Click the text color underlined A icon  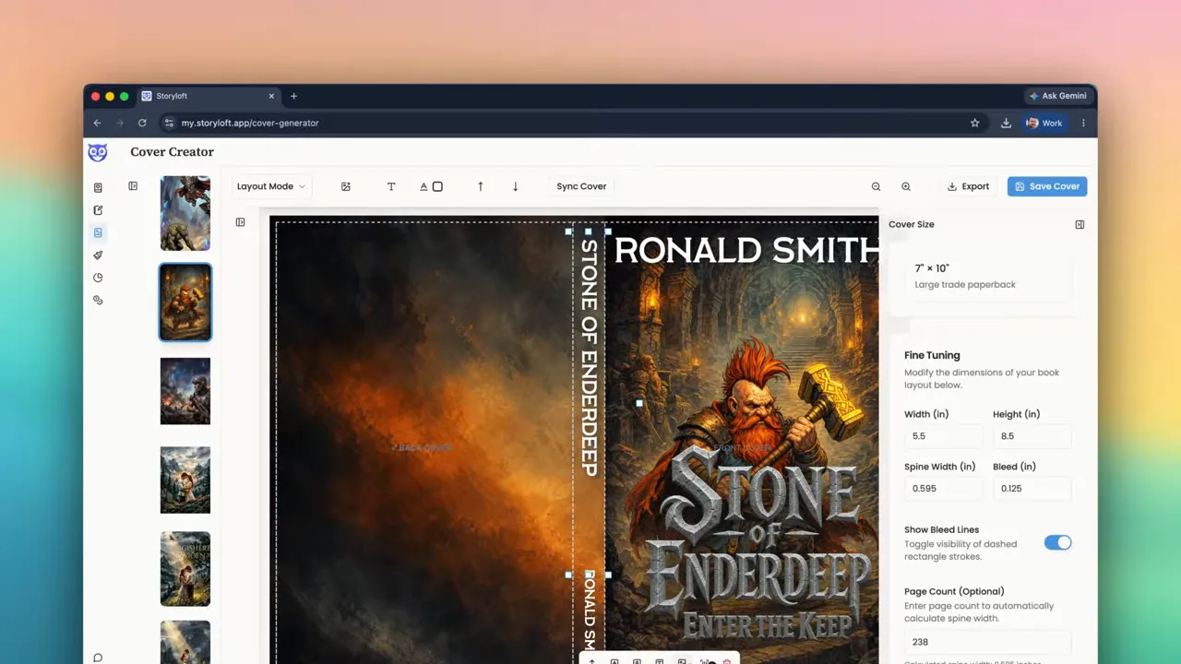click(x=423, y=186)
